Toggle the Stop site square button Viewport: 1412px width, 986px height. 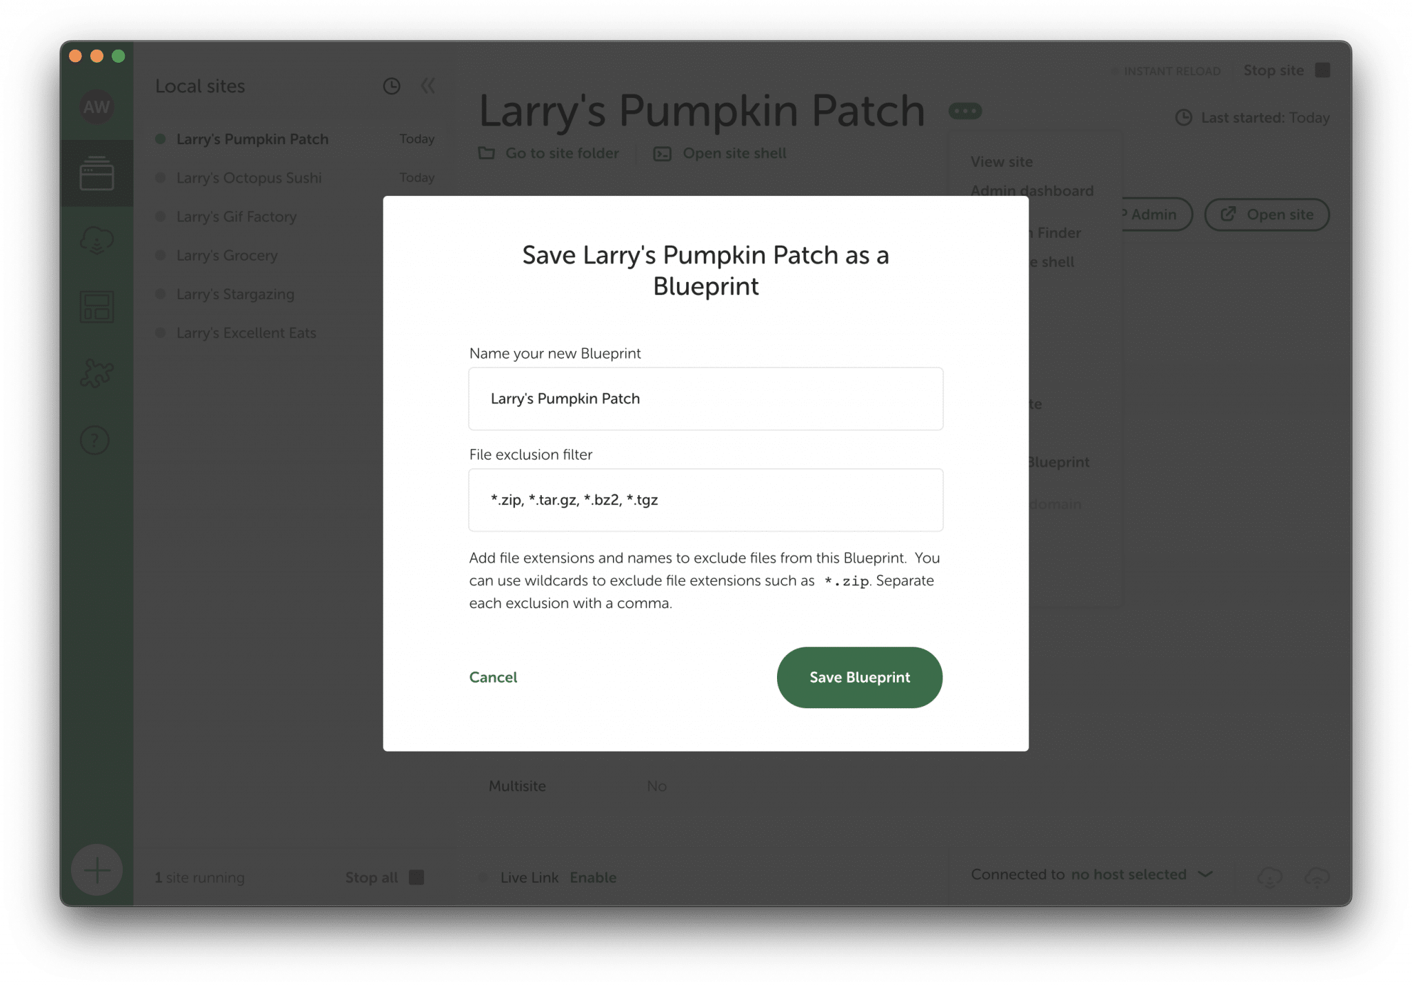pyautogui.click(x=1322, y=70)
